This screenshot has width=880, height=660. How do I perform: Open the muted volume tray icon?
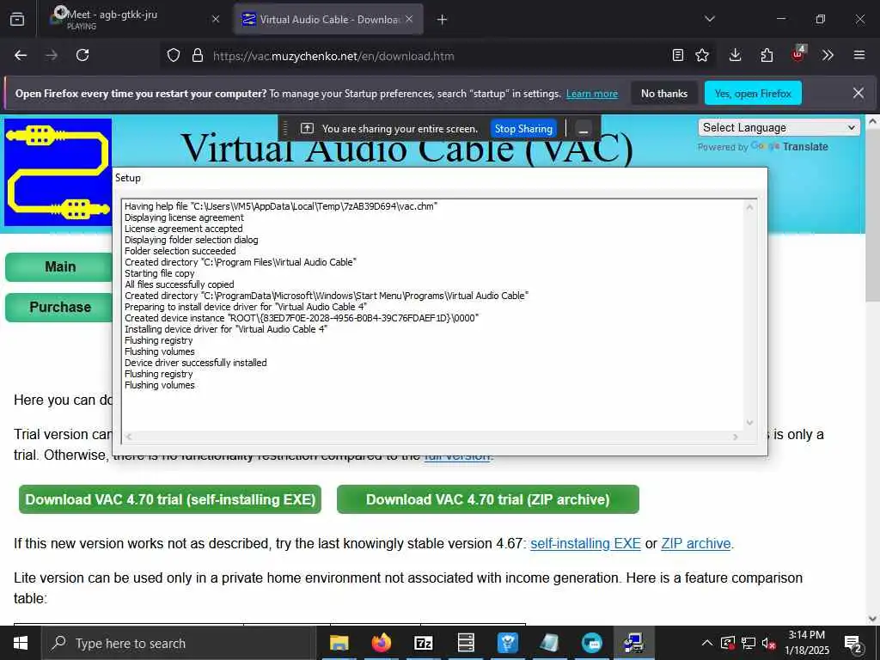point(769,643)
